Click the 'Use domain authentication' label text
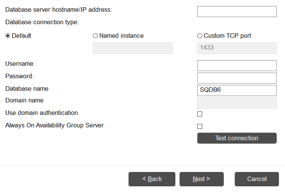The image size is (285, 192). point(42,113)
